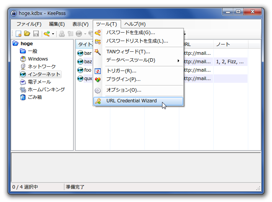Image resolution: width=272 pixels, height=202 pixels.
Task: Open オプション(O)... menu entry
Action: [x=138, y=90]
